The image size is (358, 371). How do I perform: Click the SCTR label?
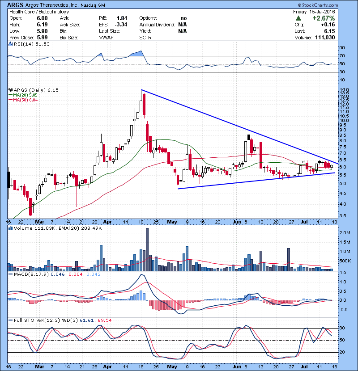[x=146, y=38]
